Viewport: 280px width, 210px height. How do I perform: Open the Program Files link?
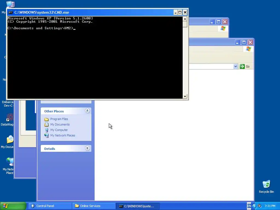click(x=59, y=119)
